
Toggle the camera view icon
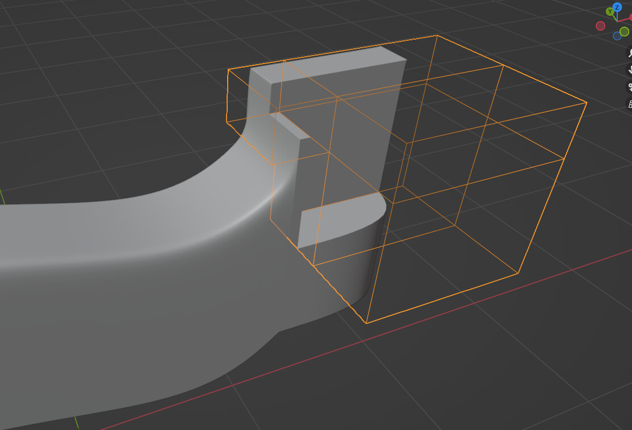coord(630,87)
